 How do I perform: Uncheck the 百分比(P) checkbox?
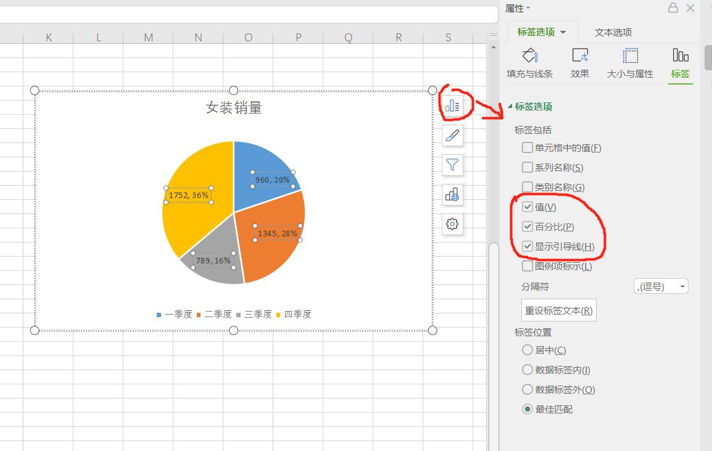click(x=527, y=226)
